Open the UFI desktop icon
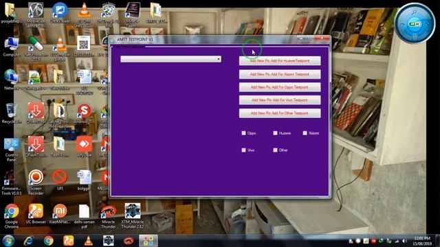This screenshot has height=247, width=440. pyautogui.click(x=60, y=180)
